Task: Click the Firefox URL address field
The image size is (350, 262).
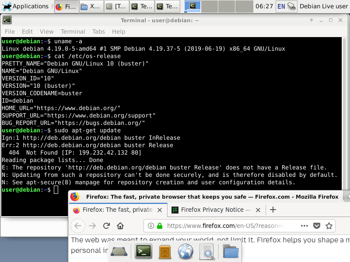Action: click(225, 226)
